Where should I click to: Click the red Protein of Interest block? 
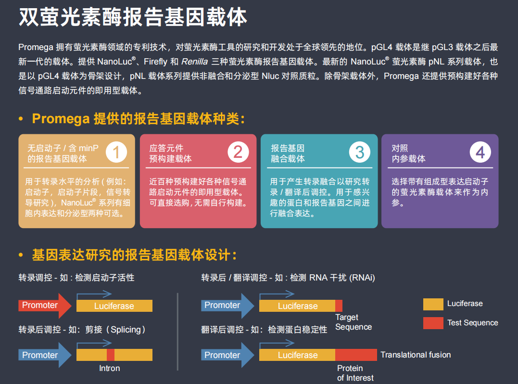coord(356,355)
